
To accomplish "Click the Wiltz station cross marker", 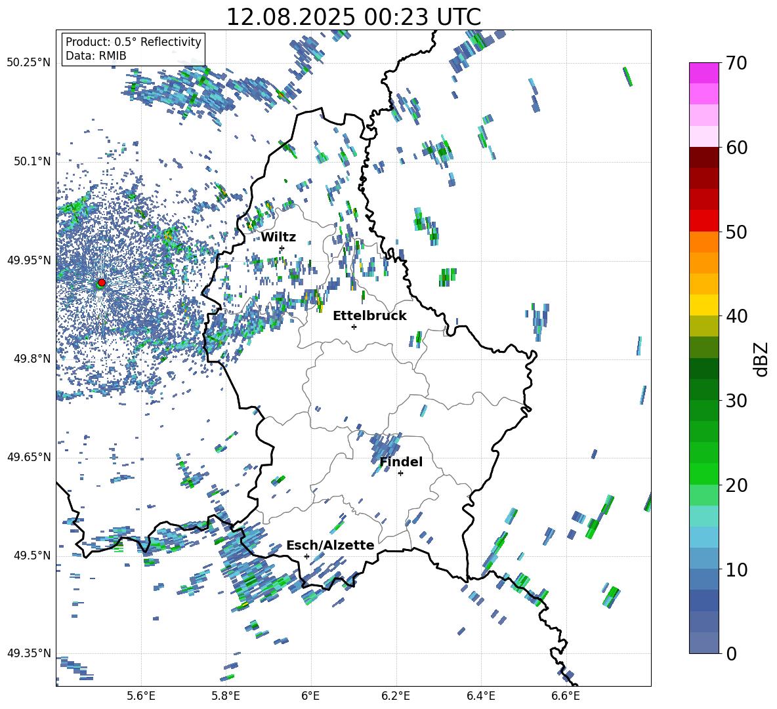I will pyautogui.click(x=282, y=248).
